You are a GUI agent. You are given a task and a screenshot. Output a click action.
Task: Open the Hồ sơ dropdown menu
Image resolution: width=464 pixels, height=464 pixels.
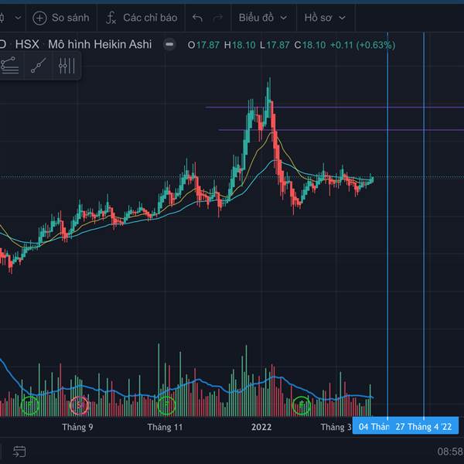pyautogui.click(x=325, y=18)
